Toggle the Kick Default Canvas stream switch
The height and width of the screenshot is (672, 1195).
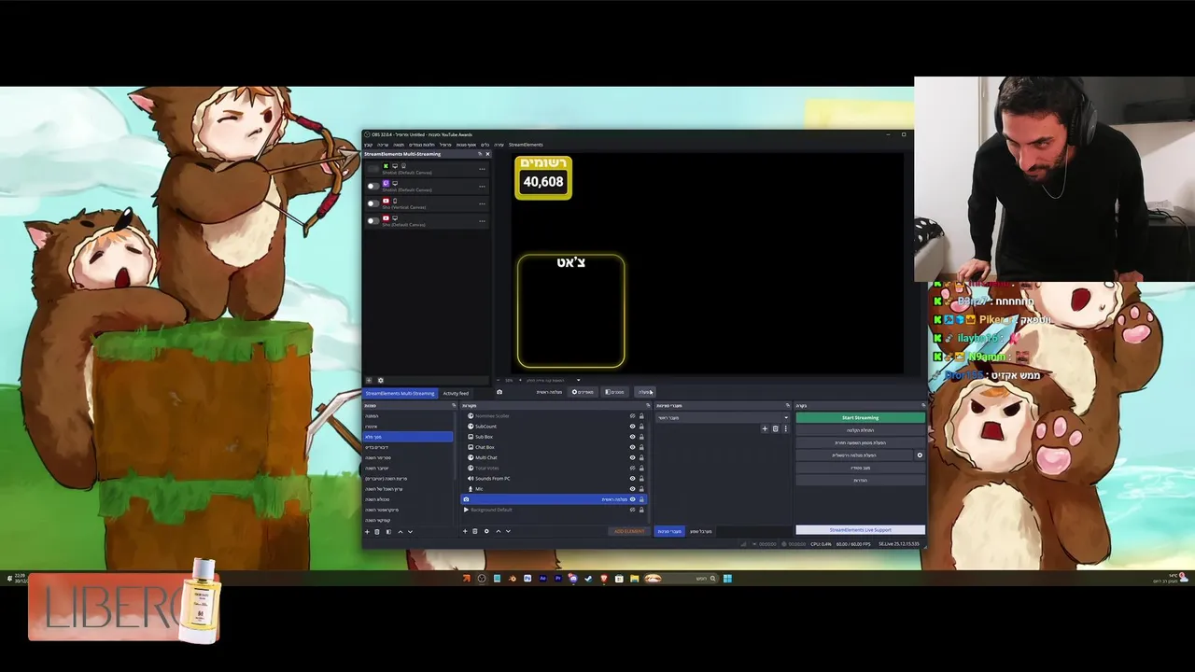[x=373, y=169]
